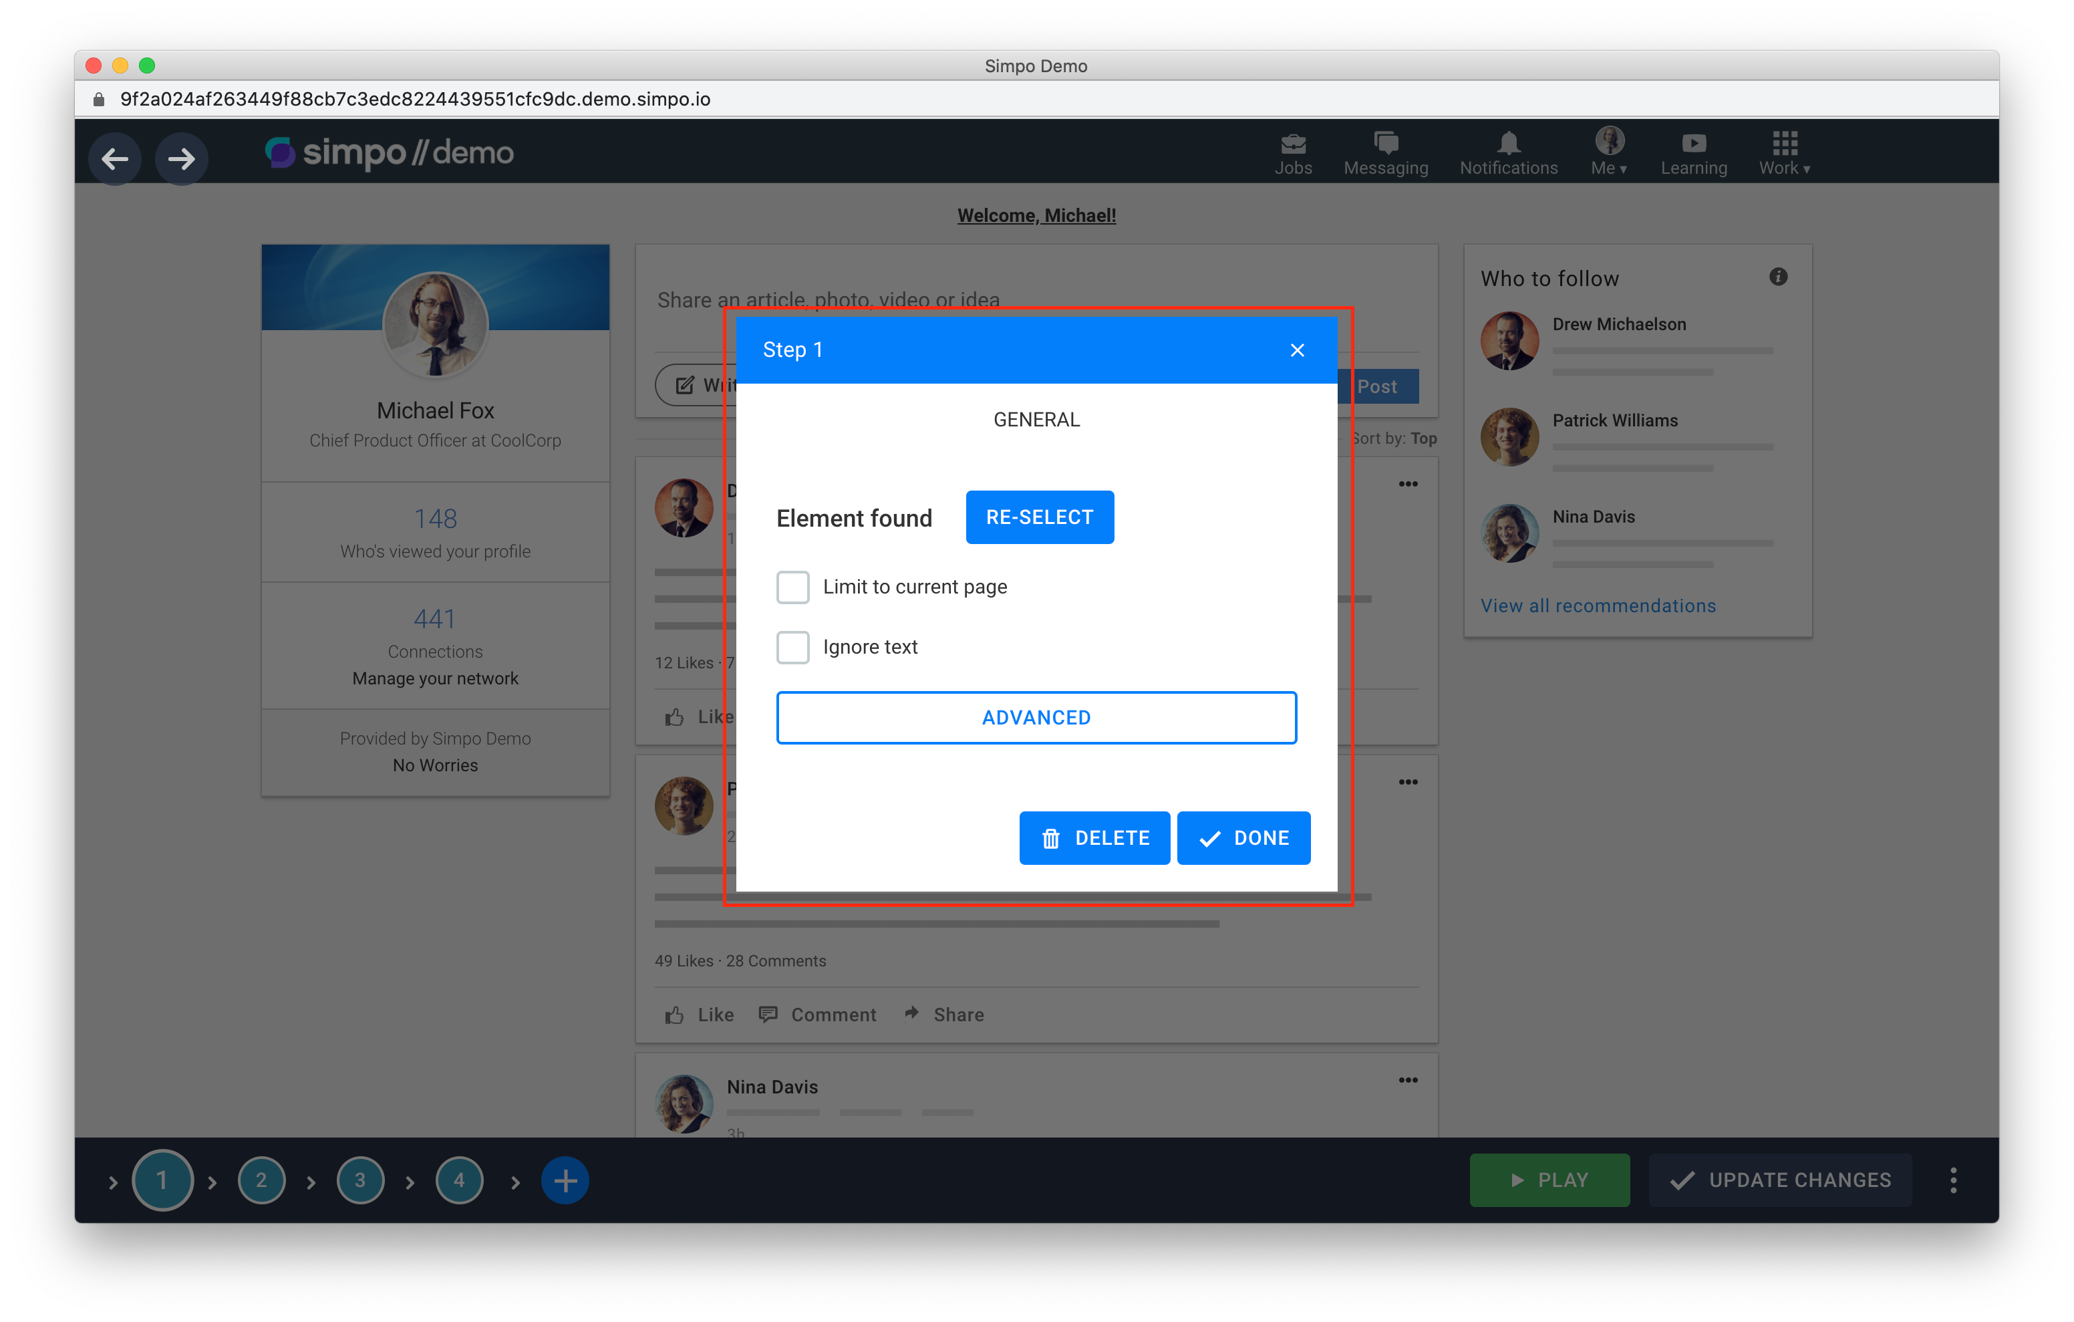Viewport: 2074px width, 1322px height.
Task: Click the macOS yellow minimize button
Action: 120,65
